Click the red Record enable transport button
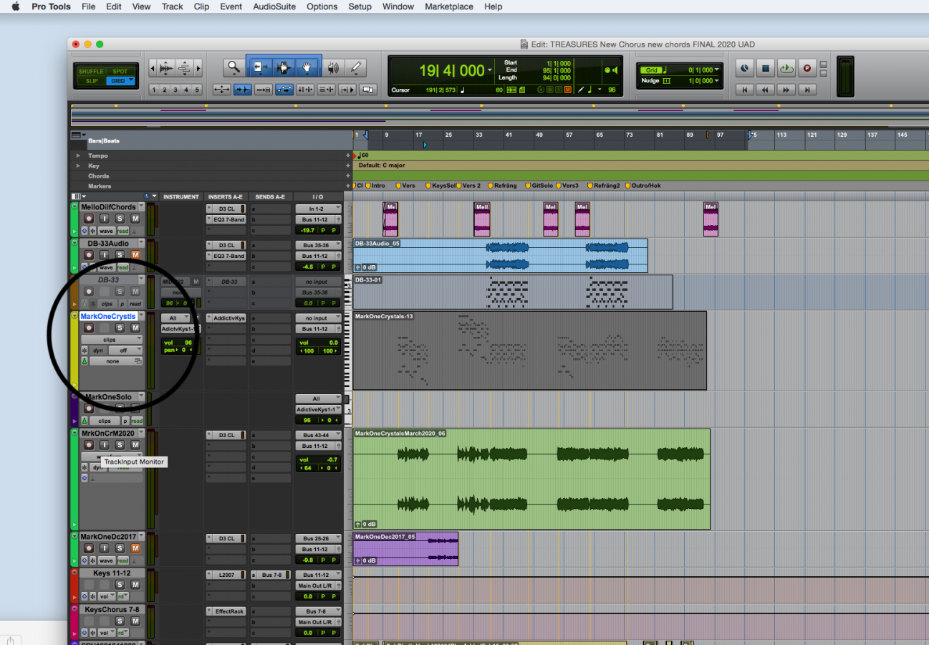The height and width of the screenshot is (645, 929). (807, 69)
